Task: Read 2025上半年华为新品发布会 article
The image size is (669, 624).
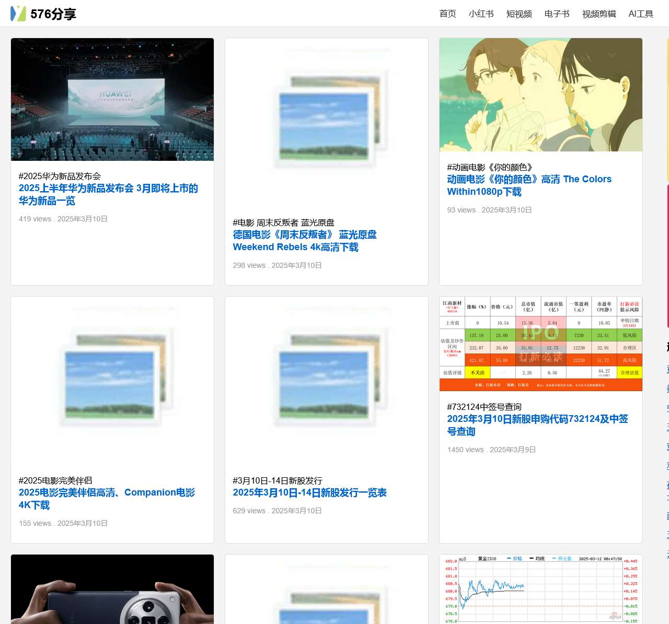Action: [x=108, y=194]
